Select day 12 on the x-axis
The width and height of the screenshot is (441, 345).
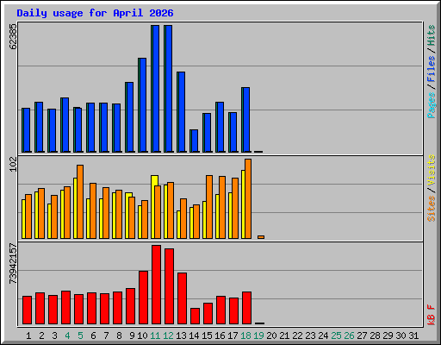[168, 336]
